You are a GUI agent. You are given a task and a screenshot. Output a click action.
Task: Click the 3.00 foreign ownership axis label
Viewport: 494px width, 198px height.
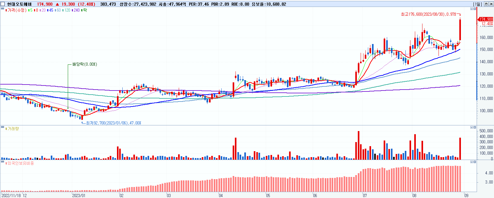(489, 182)
